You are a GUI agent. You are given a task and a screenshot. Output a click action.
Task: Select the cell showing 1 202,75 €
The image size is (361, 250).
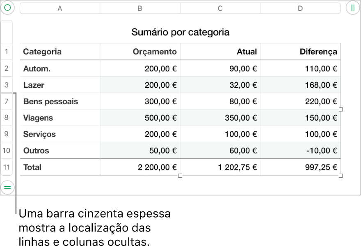click(x=220, y=167)
